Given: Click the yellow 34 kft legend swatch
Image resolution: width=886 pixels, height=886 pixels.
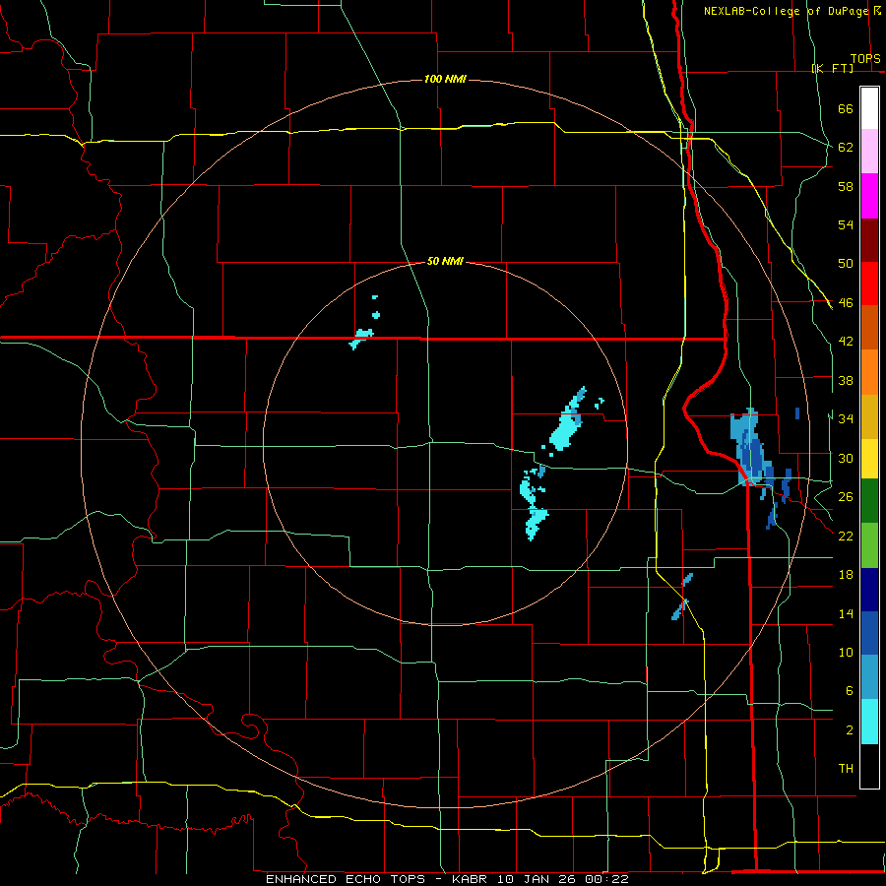Looking at the screenshot, I should click(869, 458).
